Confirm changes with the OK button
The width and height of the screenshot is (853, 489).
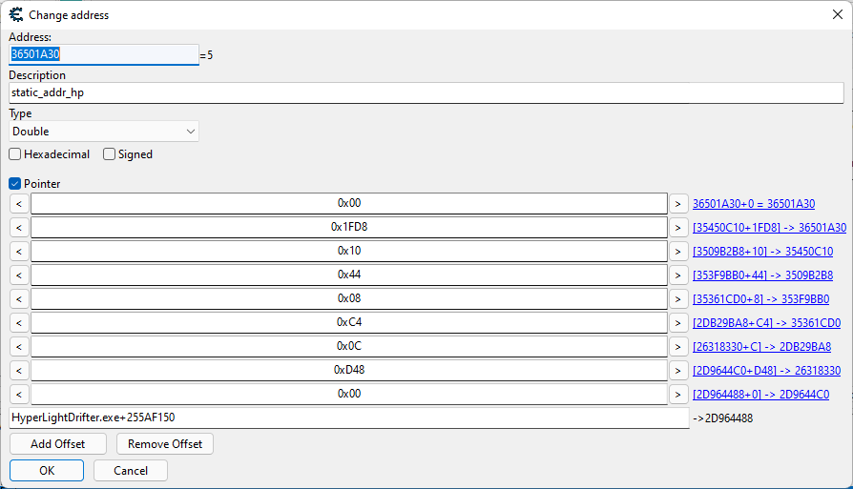(47, 471)
